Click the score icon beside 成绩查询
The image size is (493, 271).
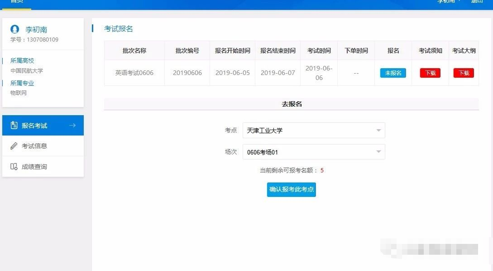click(14, 167)
